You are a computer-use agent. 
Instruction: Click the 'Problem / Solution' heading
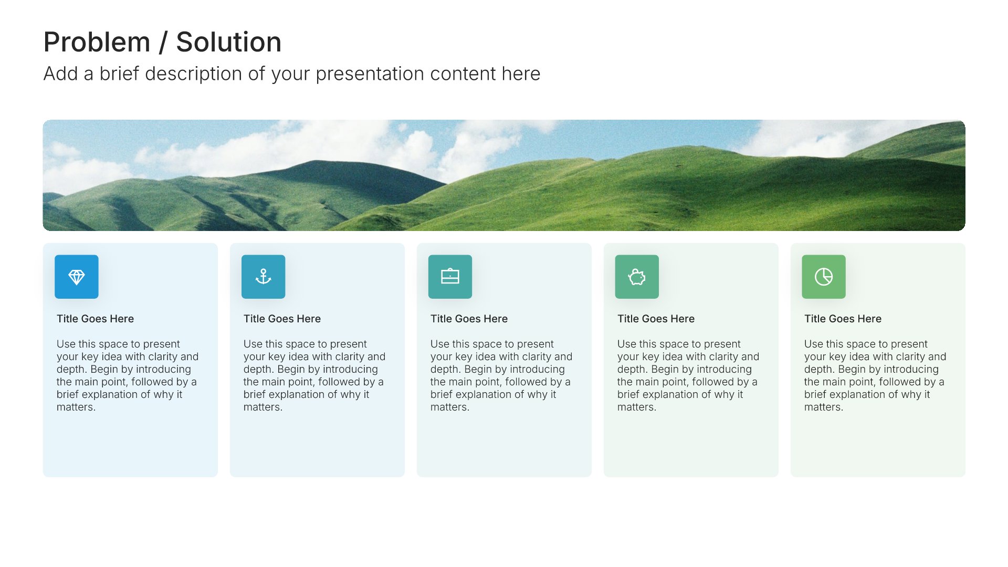point(162,42)
